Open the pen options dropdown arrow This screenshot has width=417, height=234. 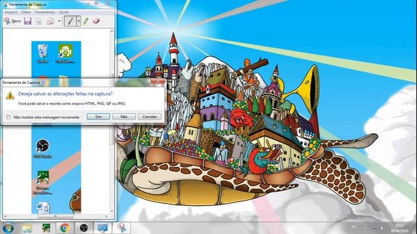point(79,21)
